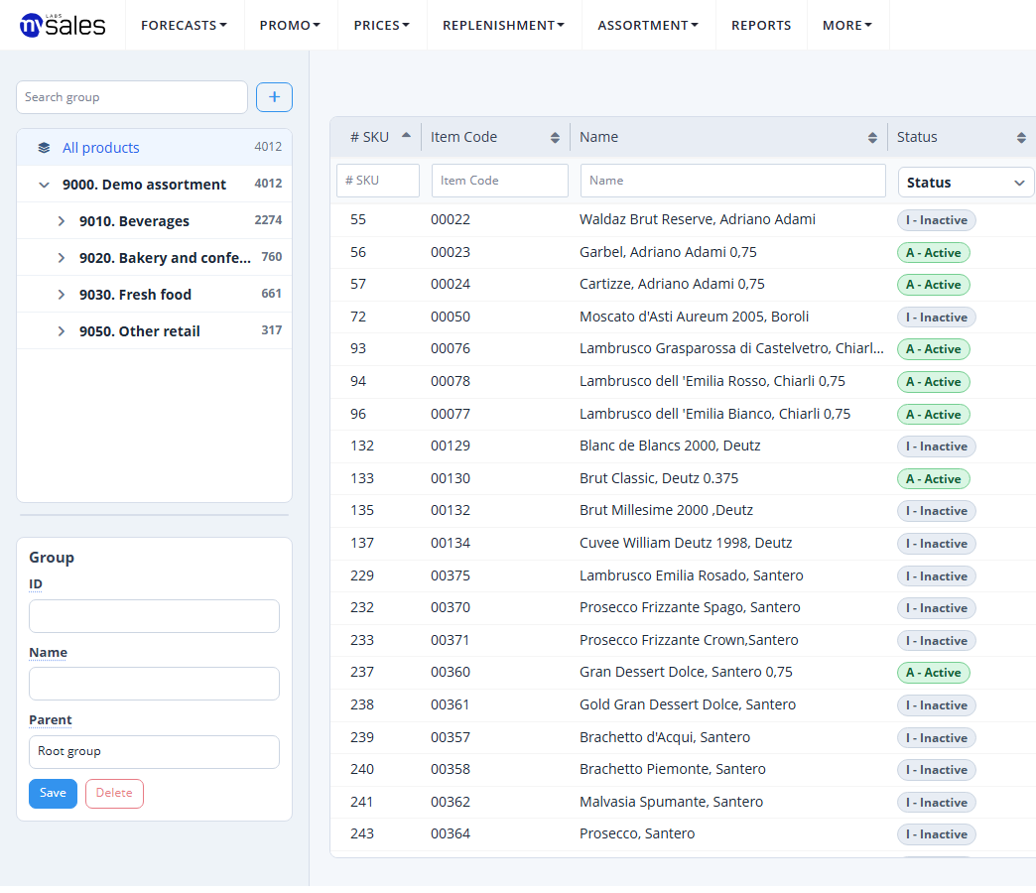Select 9010. Beverages group row

[x=155, y=221]
